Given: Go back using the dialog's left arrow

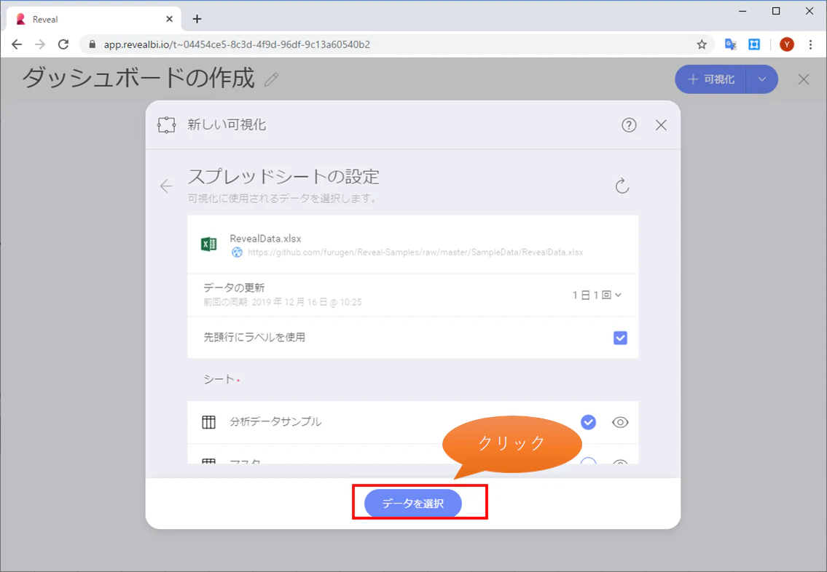Looking at the screenshot, I should point(166,186).
